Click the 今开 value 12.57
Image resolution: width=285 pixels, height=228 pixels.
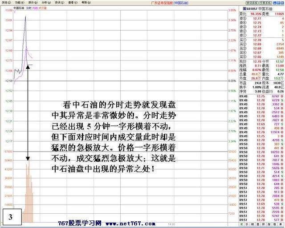coord(280,62)
